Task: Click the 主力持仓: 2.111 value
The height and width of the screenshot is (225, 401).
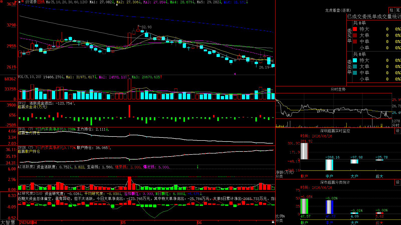Action: (x=91, y=129)
